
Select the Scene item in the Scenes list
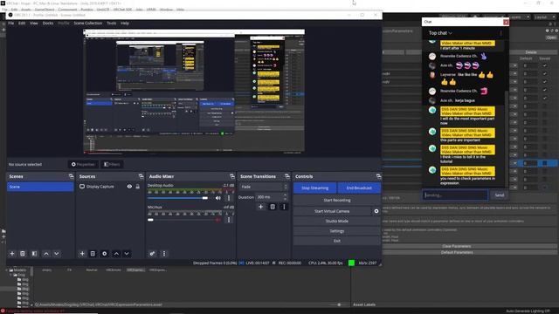[x=40, y=187]
